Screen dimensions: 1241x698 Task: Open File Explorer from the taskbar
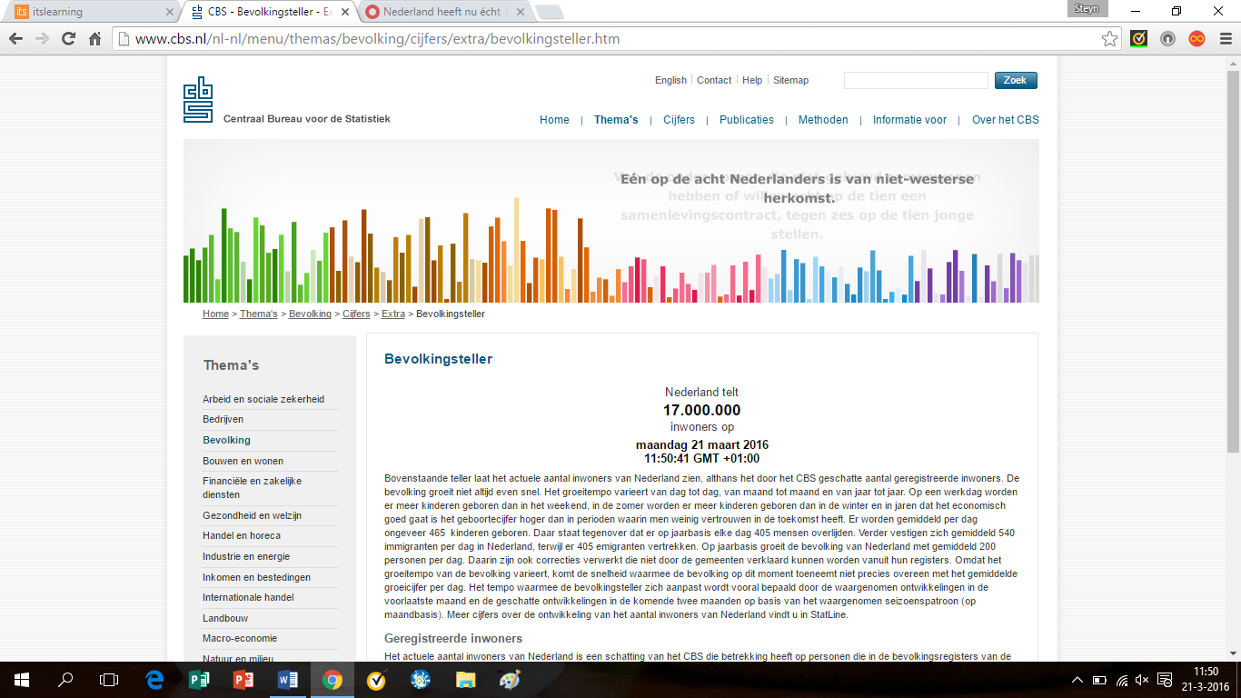point(464,679)
